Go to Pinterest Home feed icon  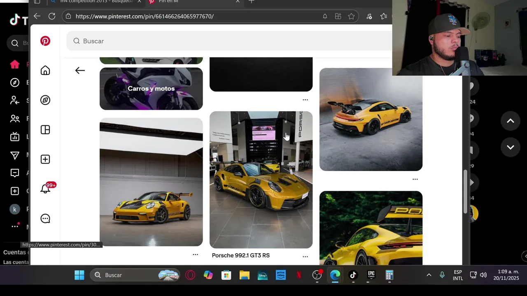(x=45, y=70)
